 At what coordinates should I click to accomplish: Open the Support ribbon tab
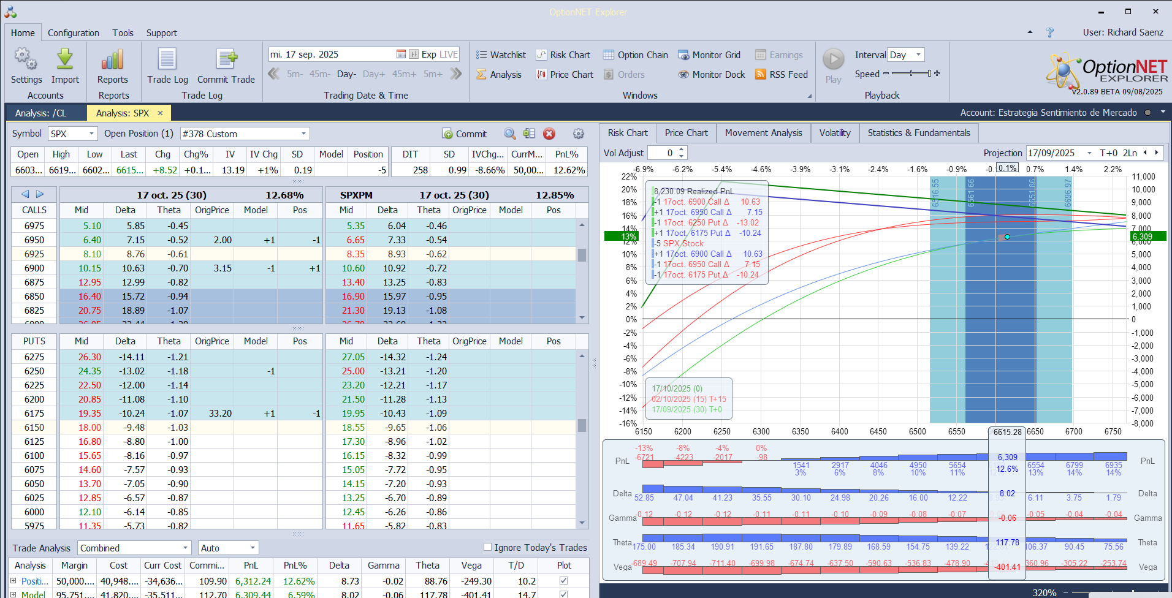(162, 33)
